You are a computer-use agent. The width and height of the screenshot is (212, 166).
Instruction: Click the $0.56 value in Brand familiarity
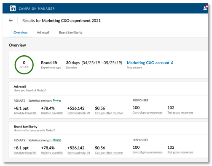pos(100,148)
